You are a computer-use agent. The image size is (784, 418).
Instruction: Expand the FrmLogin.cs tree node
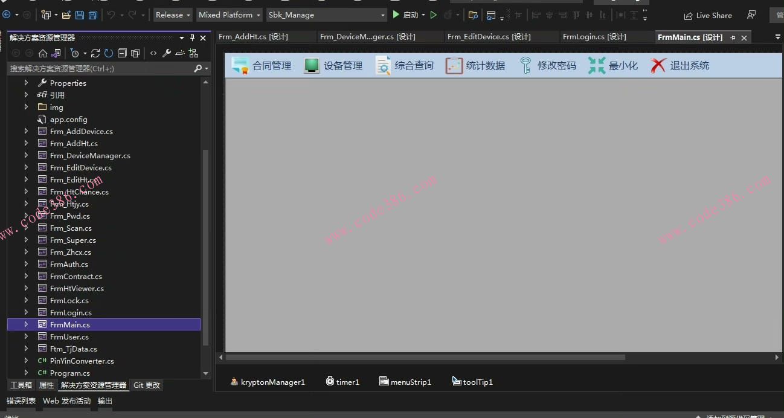26,312
